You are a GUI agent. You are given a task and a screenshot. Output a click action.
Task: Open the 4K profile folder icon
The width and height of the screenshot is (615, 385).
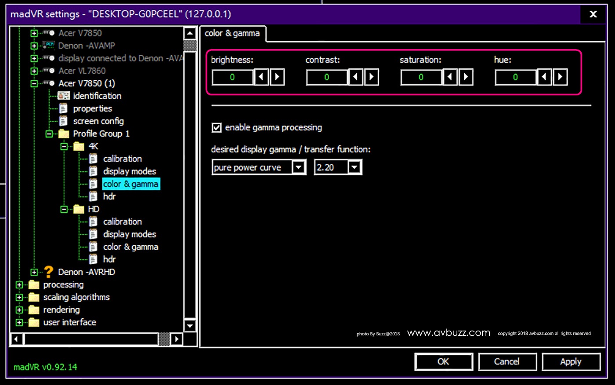tap(79, 146)
